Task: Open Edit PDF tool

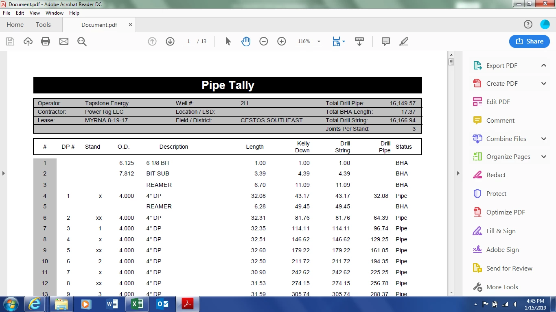Action: pos(497,102)
